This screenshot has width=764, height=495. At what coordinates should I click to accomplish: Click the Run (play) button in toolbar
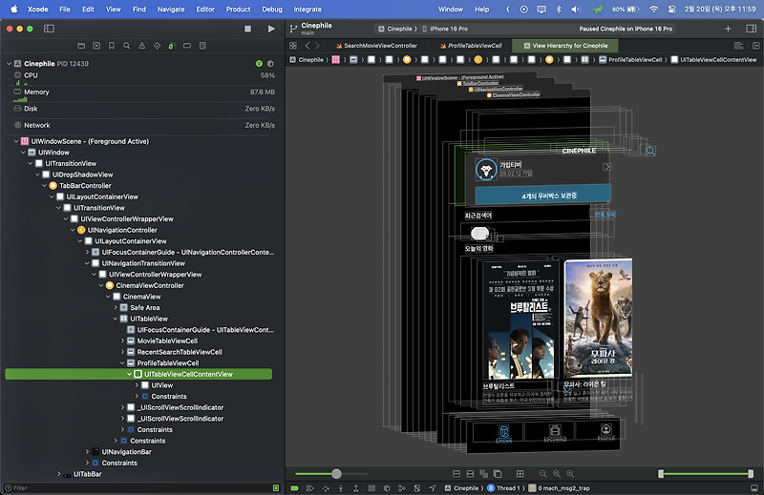pyautogui.click(x=271, y=29)
